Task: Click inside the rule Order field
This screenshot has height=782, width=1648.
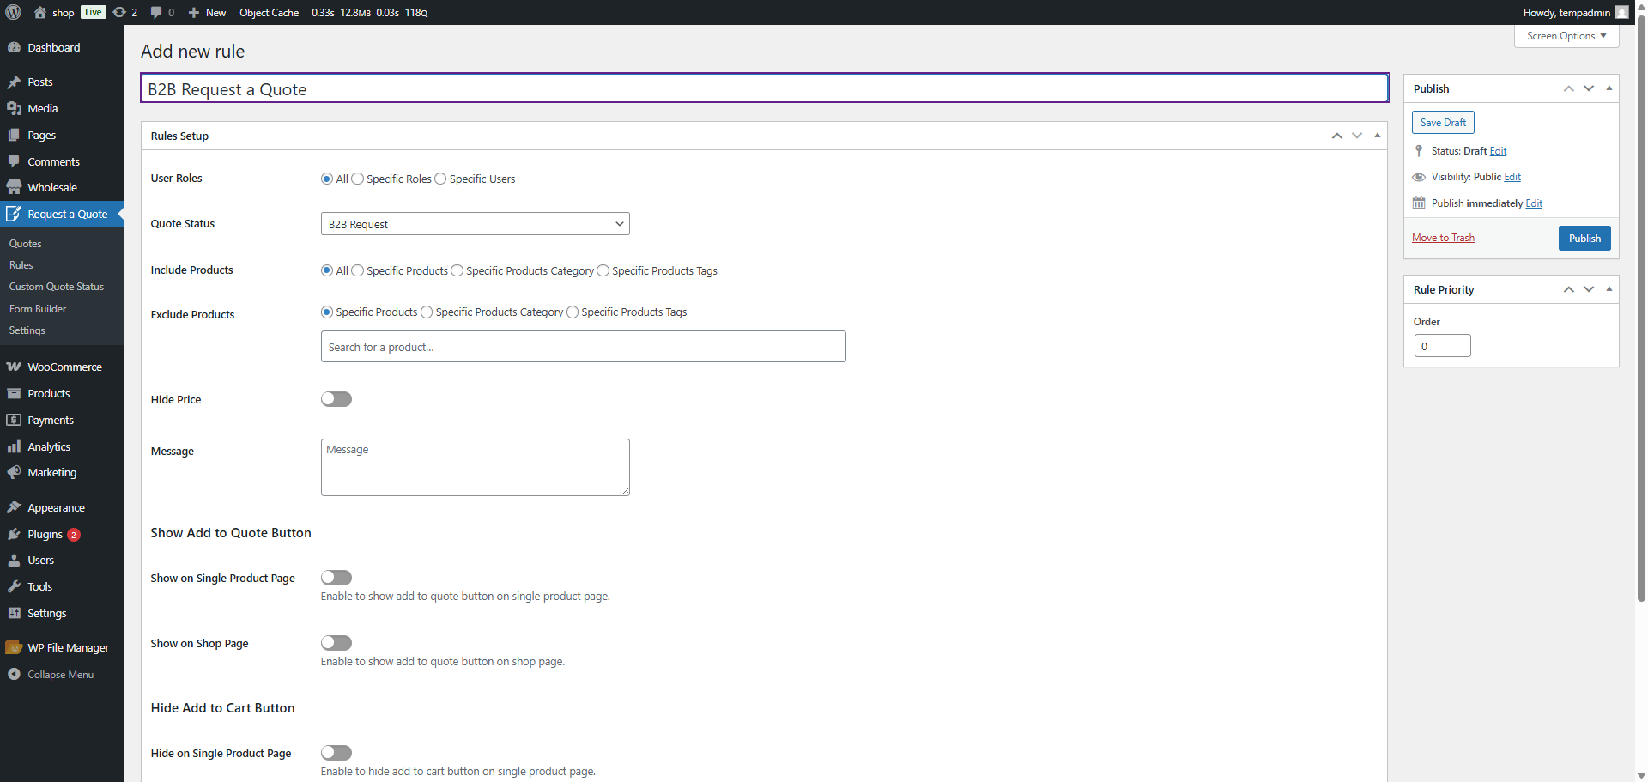Action: coord(1441,345)
